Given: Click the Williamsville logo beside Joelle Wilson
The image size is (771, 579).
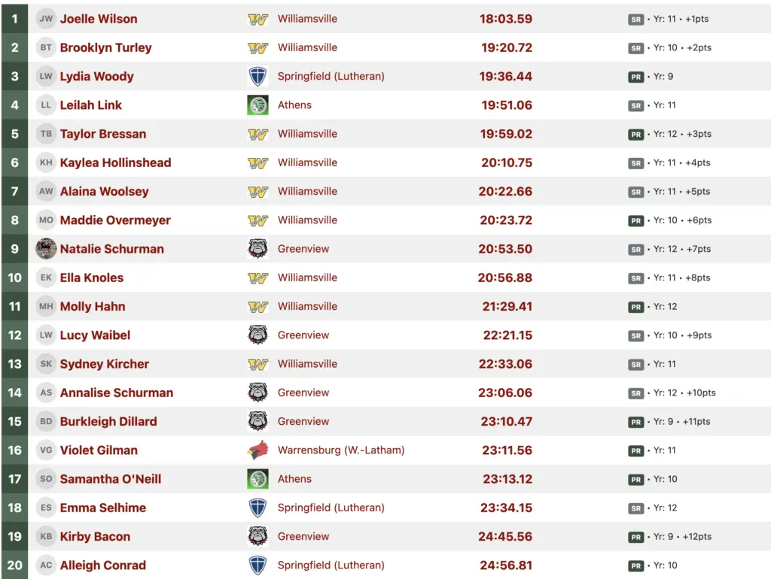Looking at the screenshot, I should 258,19.
